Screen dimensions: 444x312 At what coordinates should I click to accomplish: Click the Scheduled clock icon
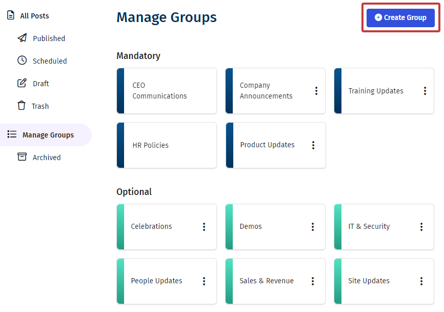pyautogui.click(x=22, y=61)
